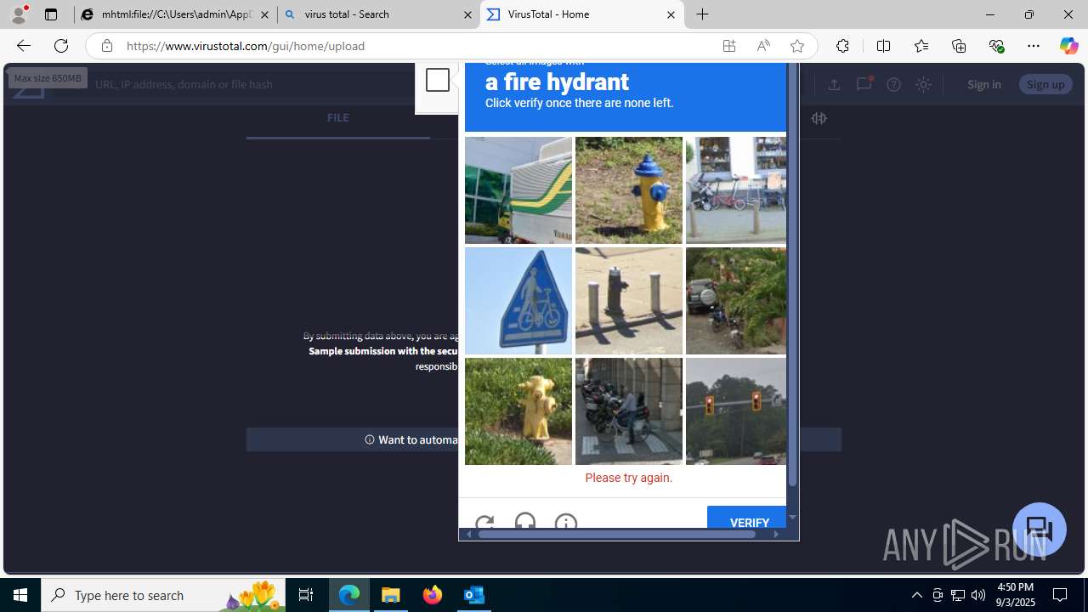Show hidden system tray icons
Viewport: 1088px width, 612px height.
[916, 595]
